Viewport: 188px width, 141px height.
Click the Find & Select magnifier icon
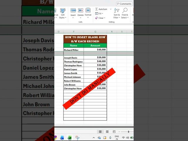(125, 11)
